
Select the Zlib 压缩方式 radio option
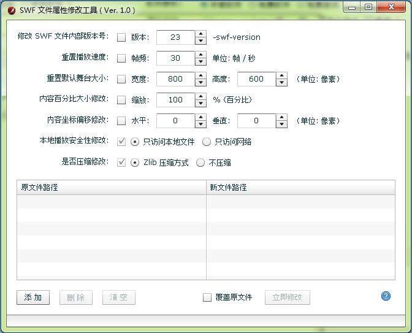coord(135,163)
